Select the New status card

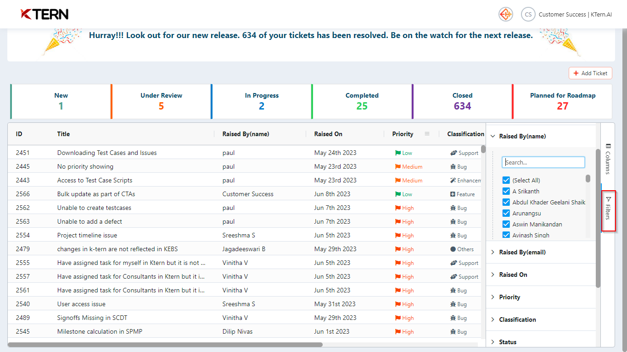coord(61,101)
